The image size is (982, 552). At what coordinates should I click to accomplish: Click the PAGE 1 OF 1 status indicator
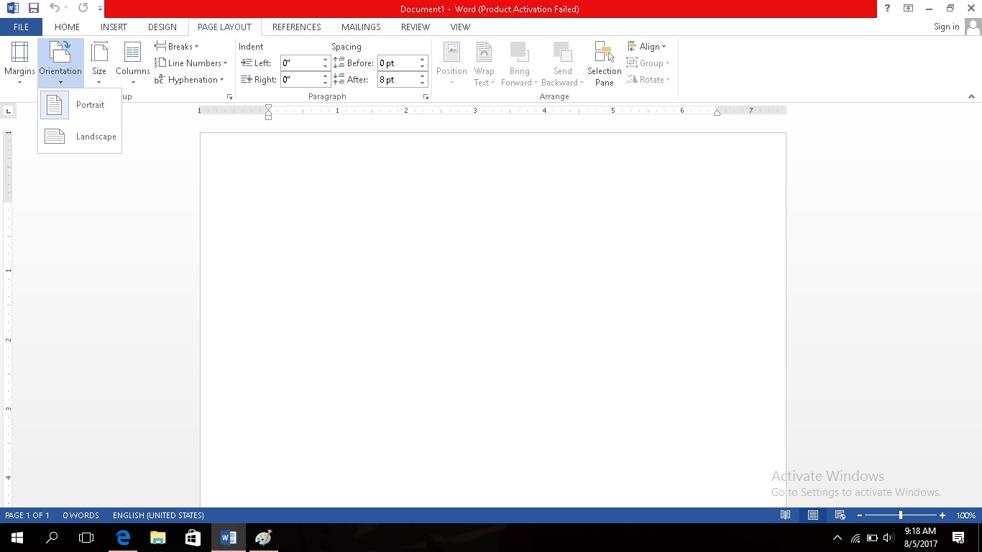[x=27, y=515]
